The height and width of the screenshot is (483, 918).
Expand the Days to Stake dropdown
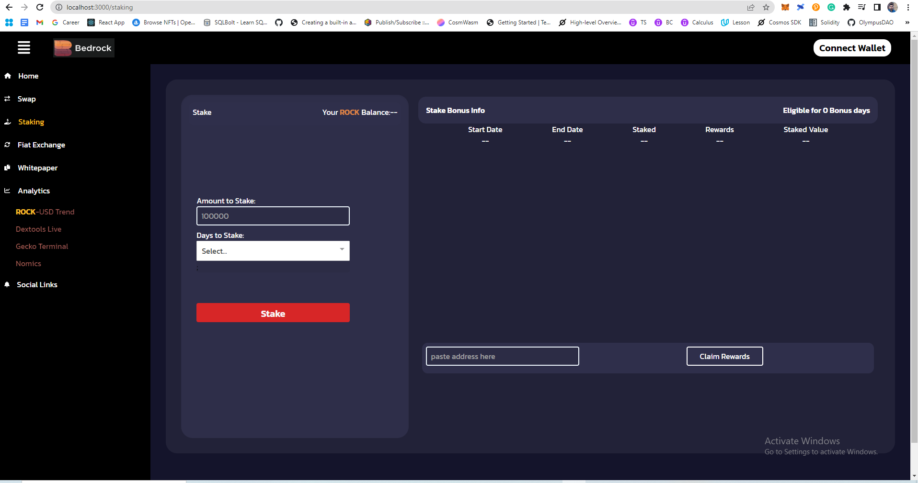(x=273, y=251)
